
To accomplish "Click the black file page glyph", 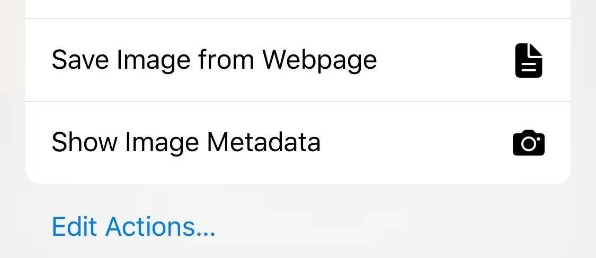I will [528, 61].
